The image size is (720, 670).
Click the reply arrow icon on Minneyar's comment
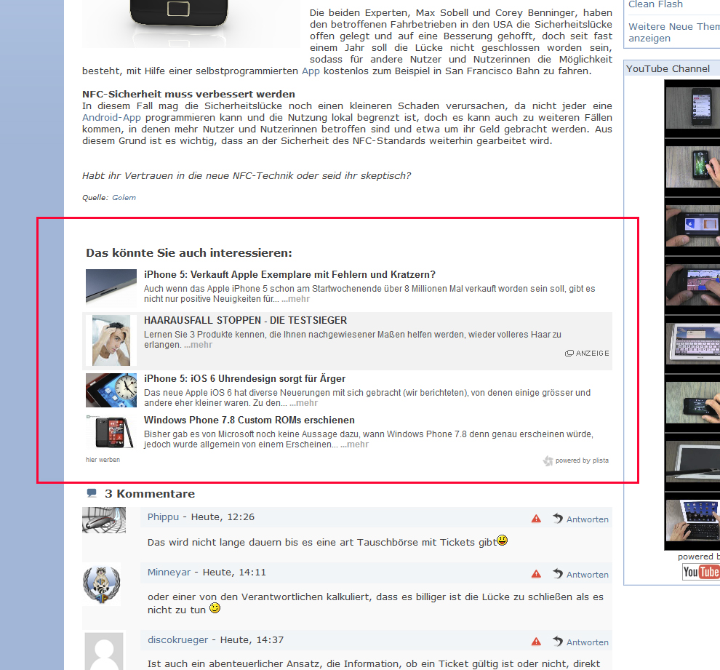557,573
